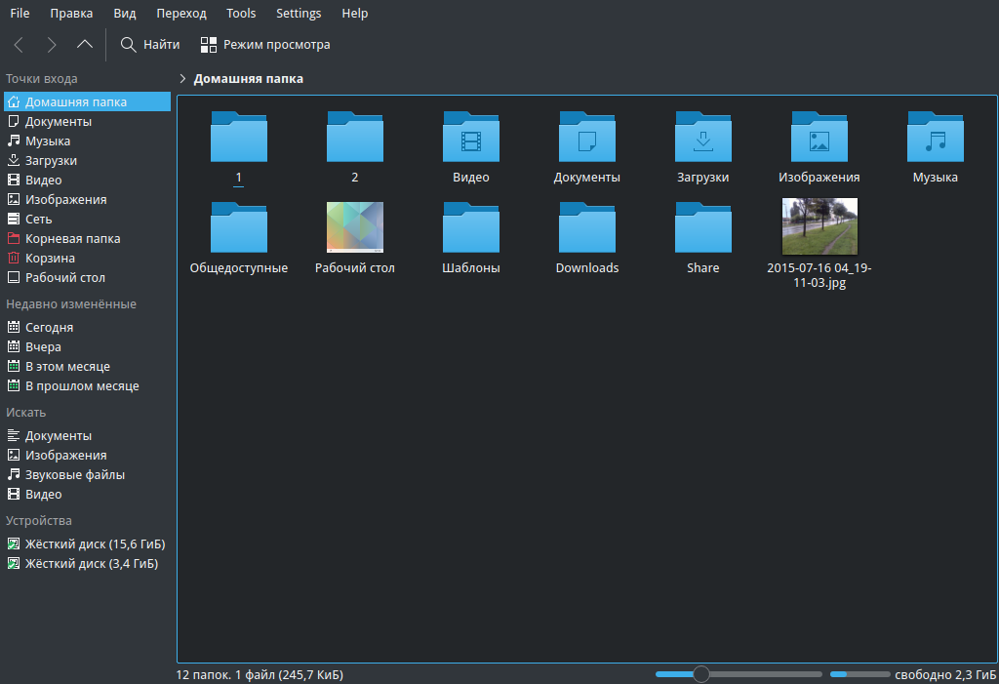The width and height of the screenshot is (999, 684).
Task: Click the free disk space bar
Action: click(x=860, y=674)
